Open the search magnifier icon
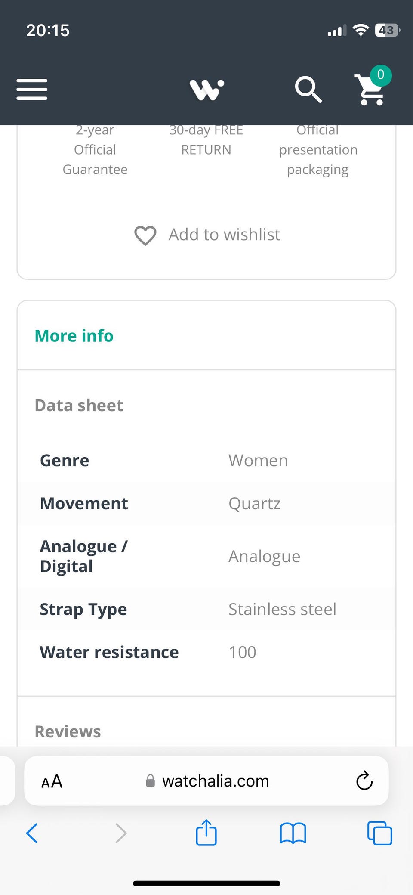This screenshot has height=895, width=413. click(x=308, y=90)
